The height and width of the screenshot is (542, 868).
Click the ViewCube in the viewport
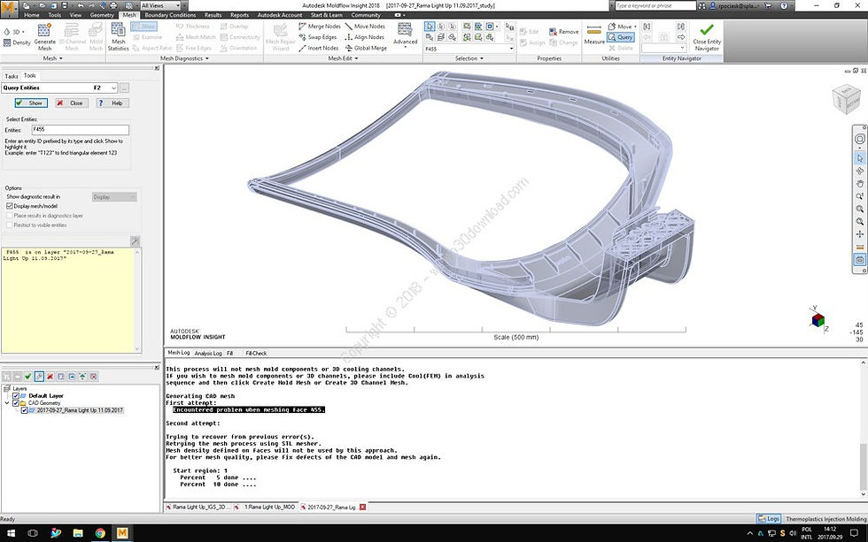coord(846,98)
